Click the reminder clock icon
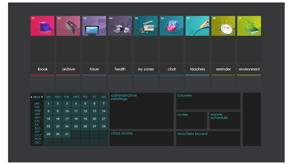The width and height of the screenshot is (291, 164). [x=223, y=26]
